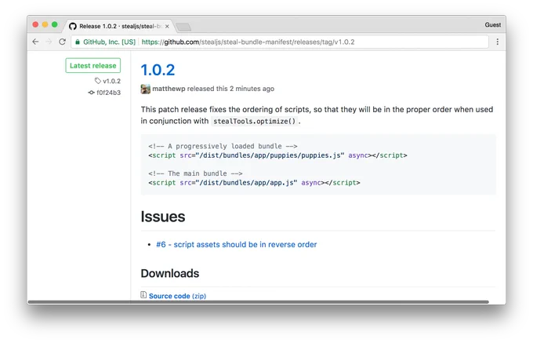Image resolution: width=533 pixels, height=343 pixels.
Task: Click 'The main bundle' comment line
Action: coord(195,173)
